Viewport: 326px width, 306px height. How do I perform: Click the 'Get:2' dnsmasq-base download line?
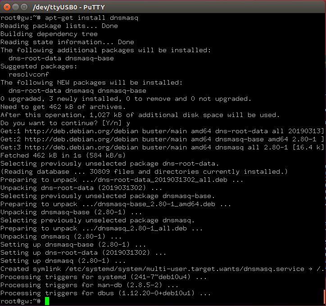coord(163,139)
